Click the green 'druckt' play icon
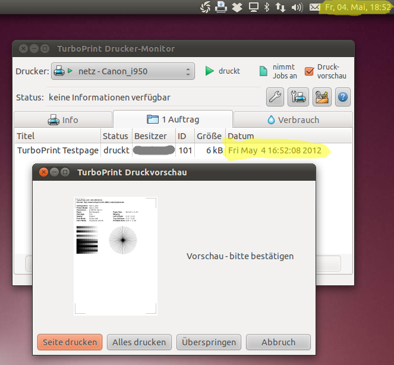The image size is (394, 365). 209,71
